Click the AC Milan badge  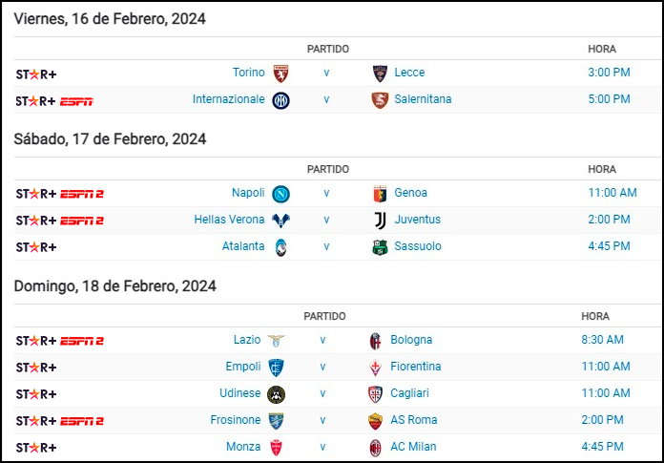click(375, 448)
